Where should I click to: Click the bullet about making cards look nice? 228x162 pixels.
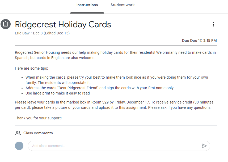coord(116,80)
